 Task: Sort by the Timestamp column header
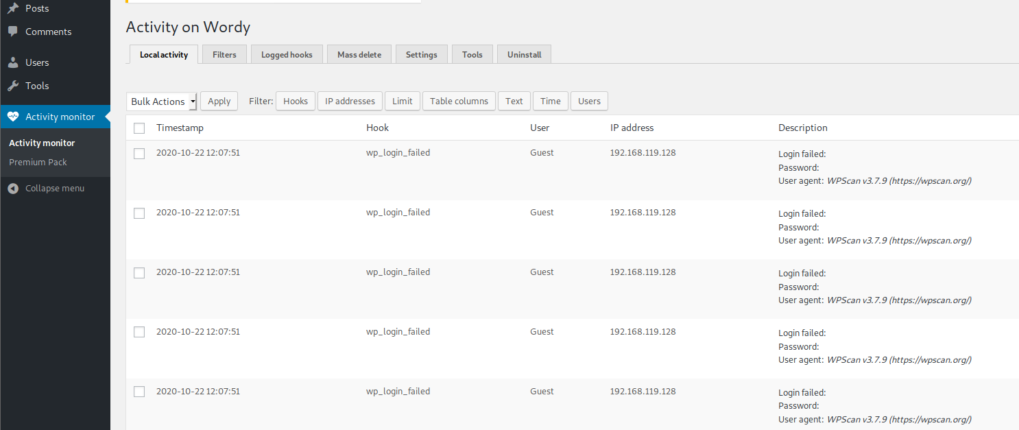(x=180, y=128)
